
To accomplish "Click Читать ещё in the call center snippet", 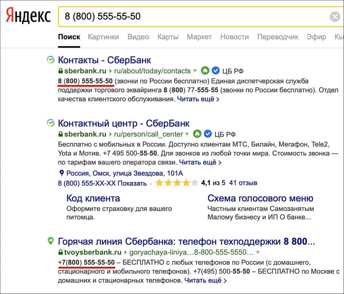I will pyautogui.click(x=200, y=162).
